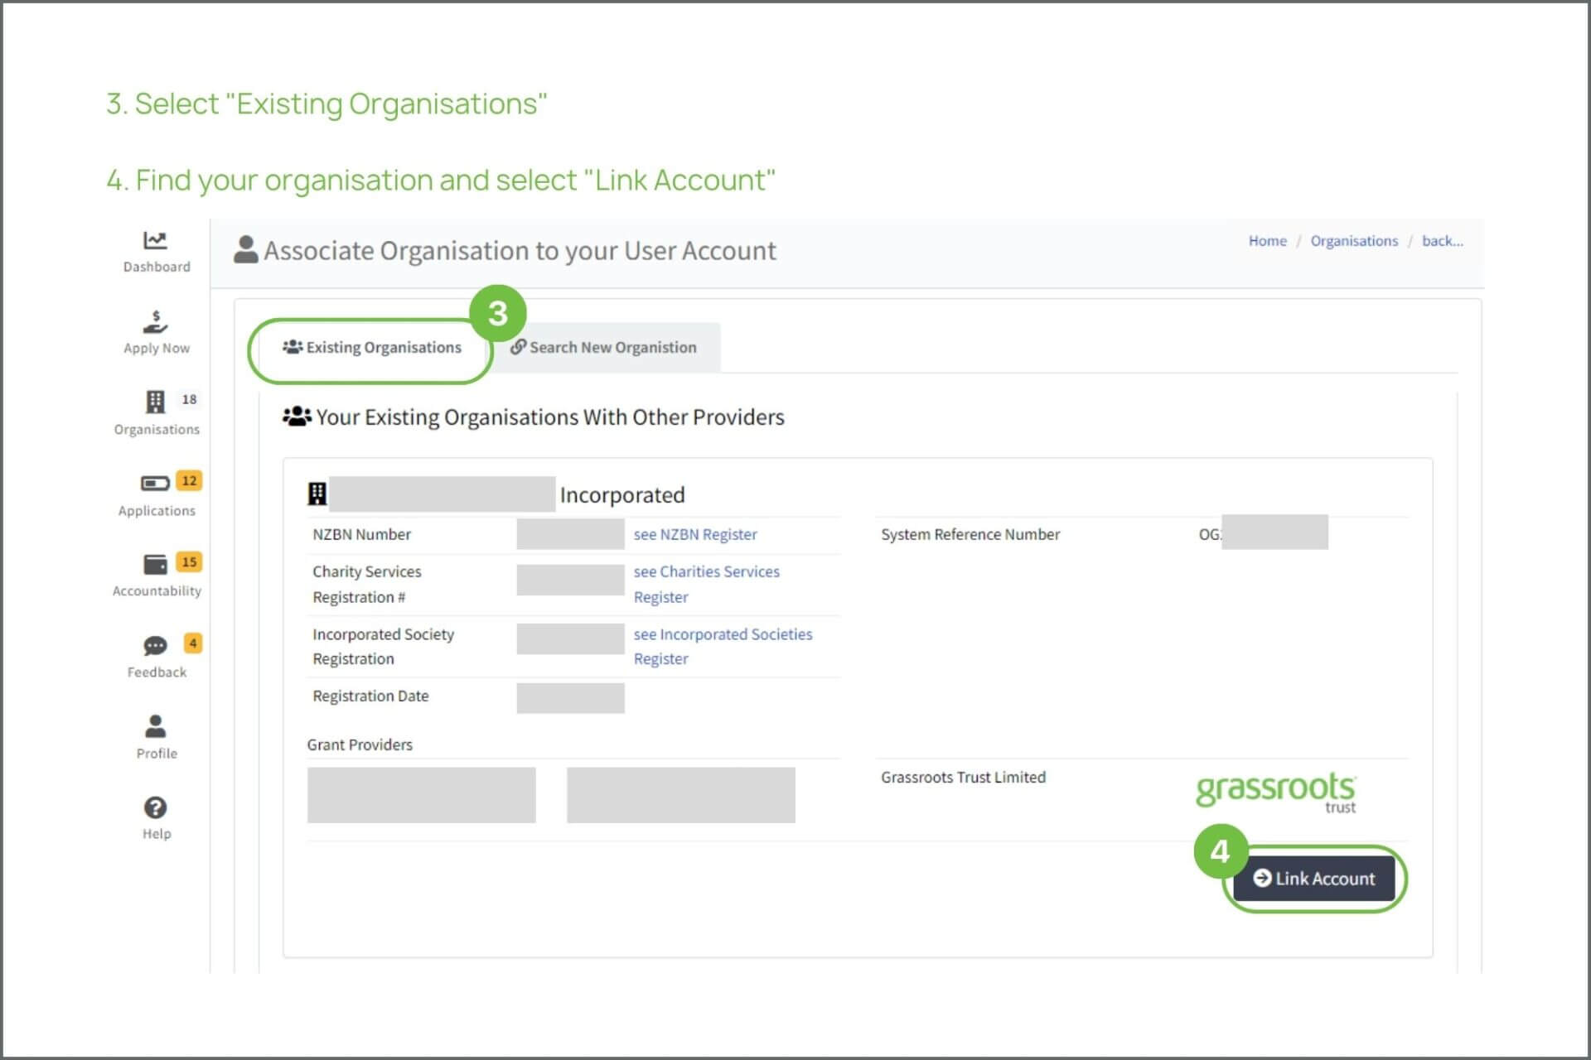Click the grassroots trust logo
The height and width of the screenshot is (1060, 1591).
tap(1276, 793)
